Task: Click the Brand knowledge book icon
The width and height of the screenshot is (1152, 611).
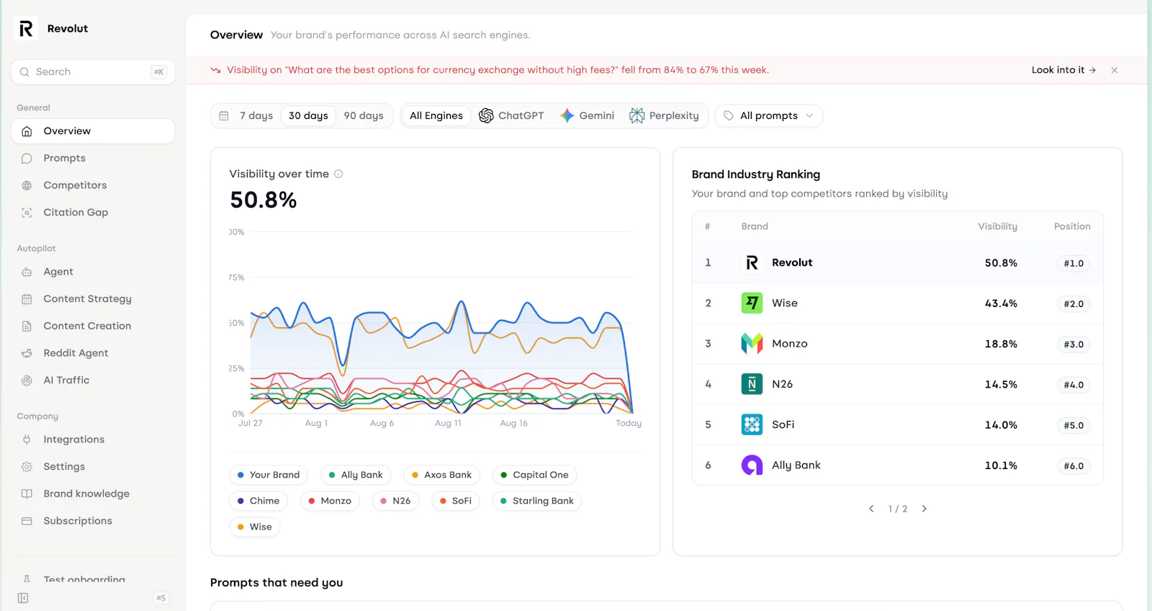Action: [27, 494]
